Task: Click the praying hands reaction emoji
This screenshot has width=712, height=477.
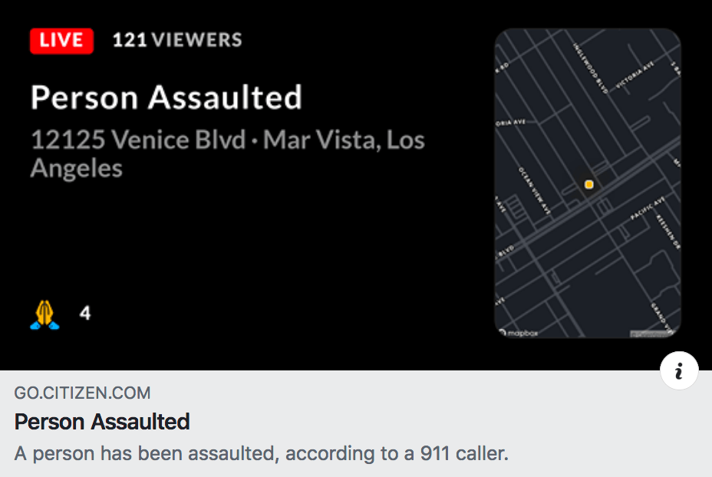Action: click(44, 314)
